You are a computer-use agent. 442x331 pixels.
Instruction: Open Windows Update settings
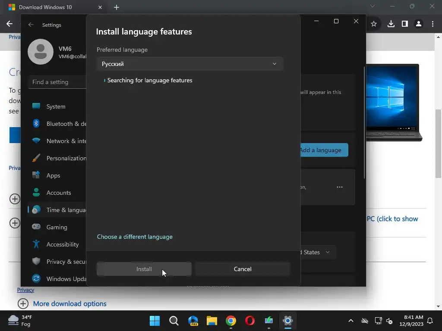(57, 279)
